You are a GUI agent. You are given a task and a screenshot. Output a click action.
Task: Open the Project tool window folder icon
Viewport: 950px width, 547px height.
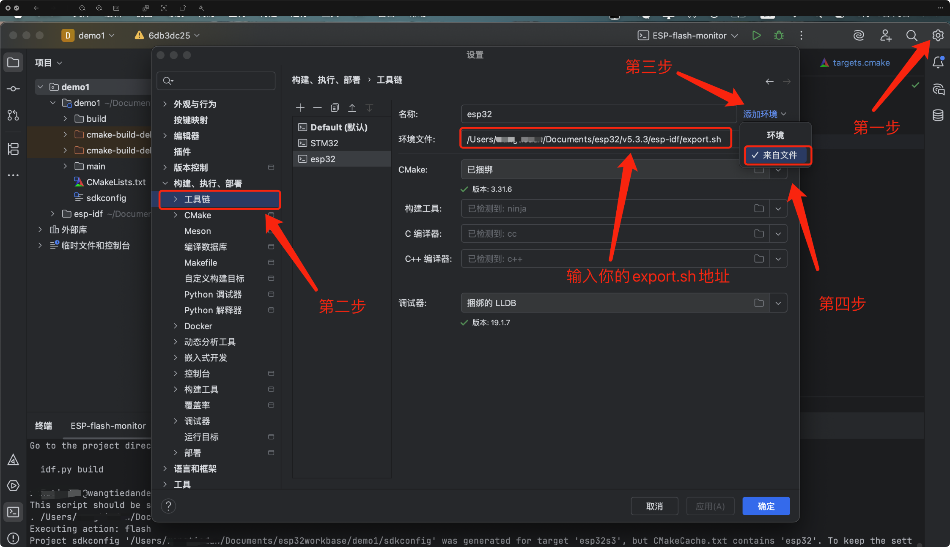coord(13,63)
